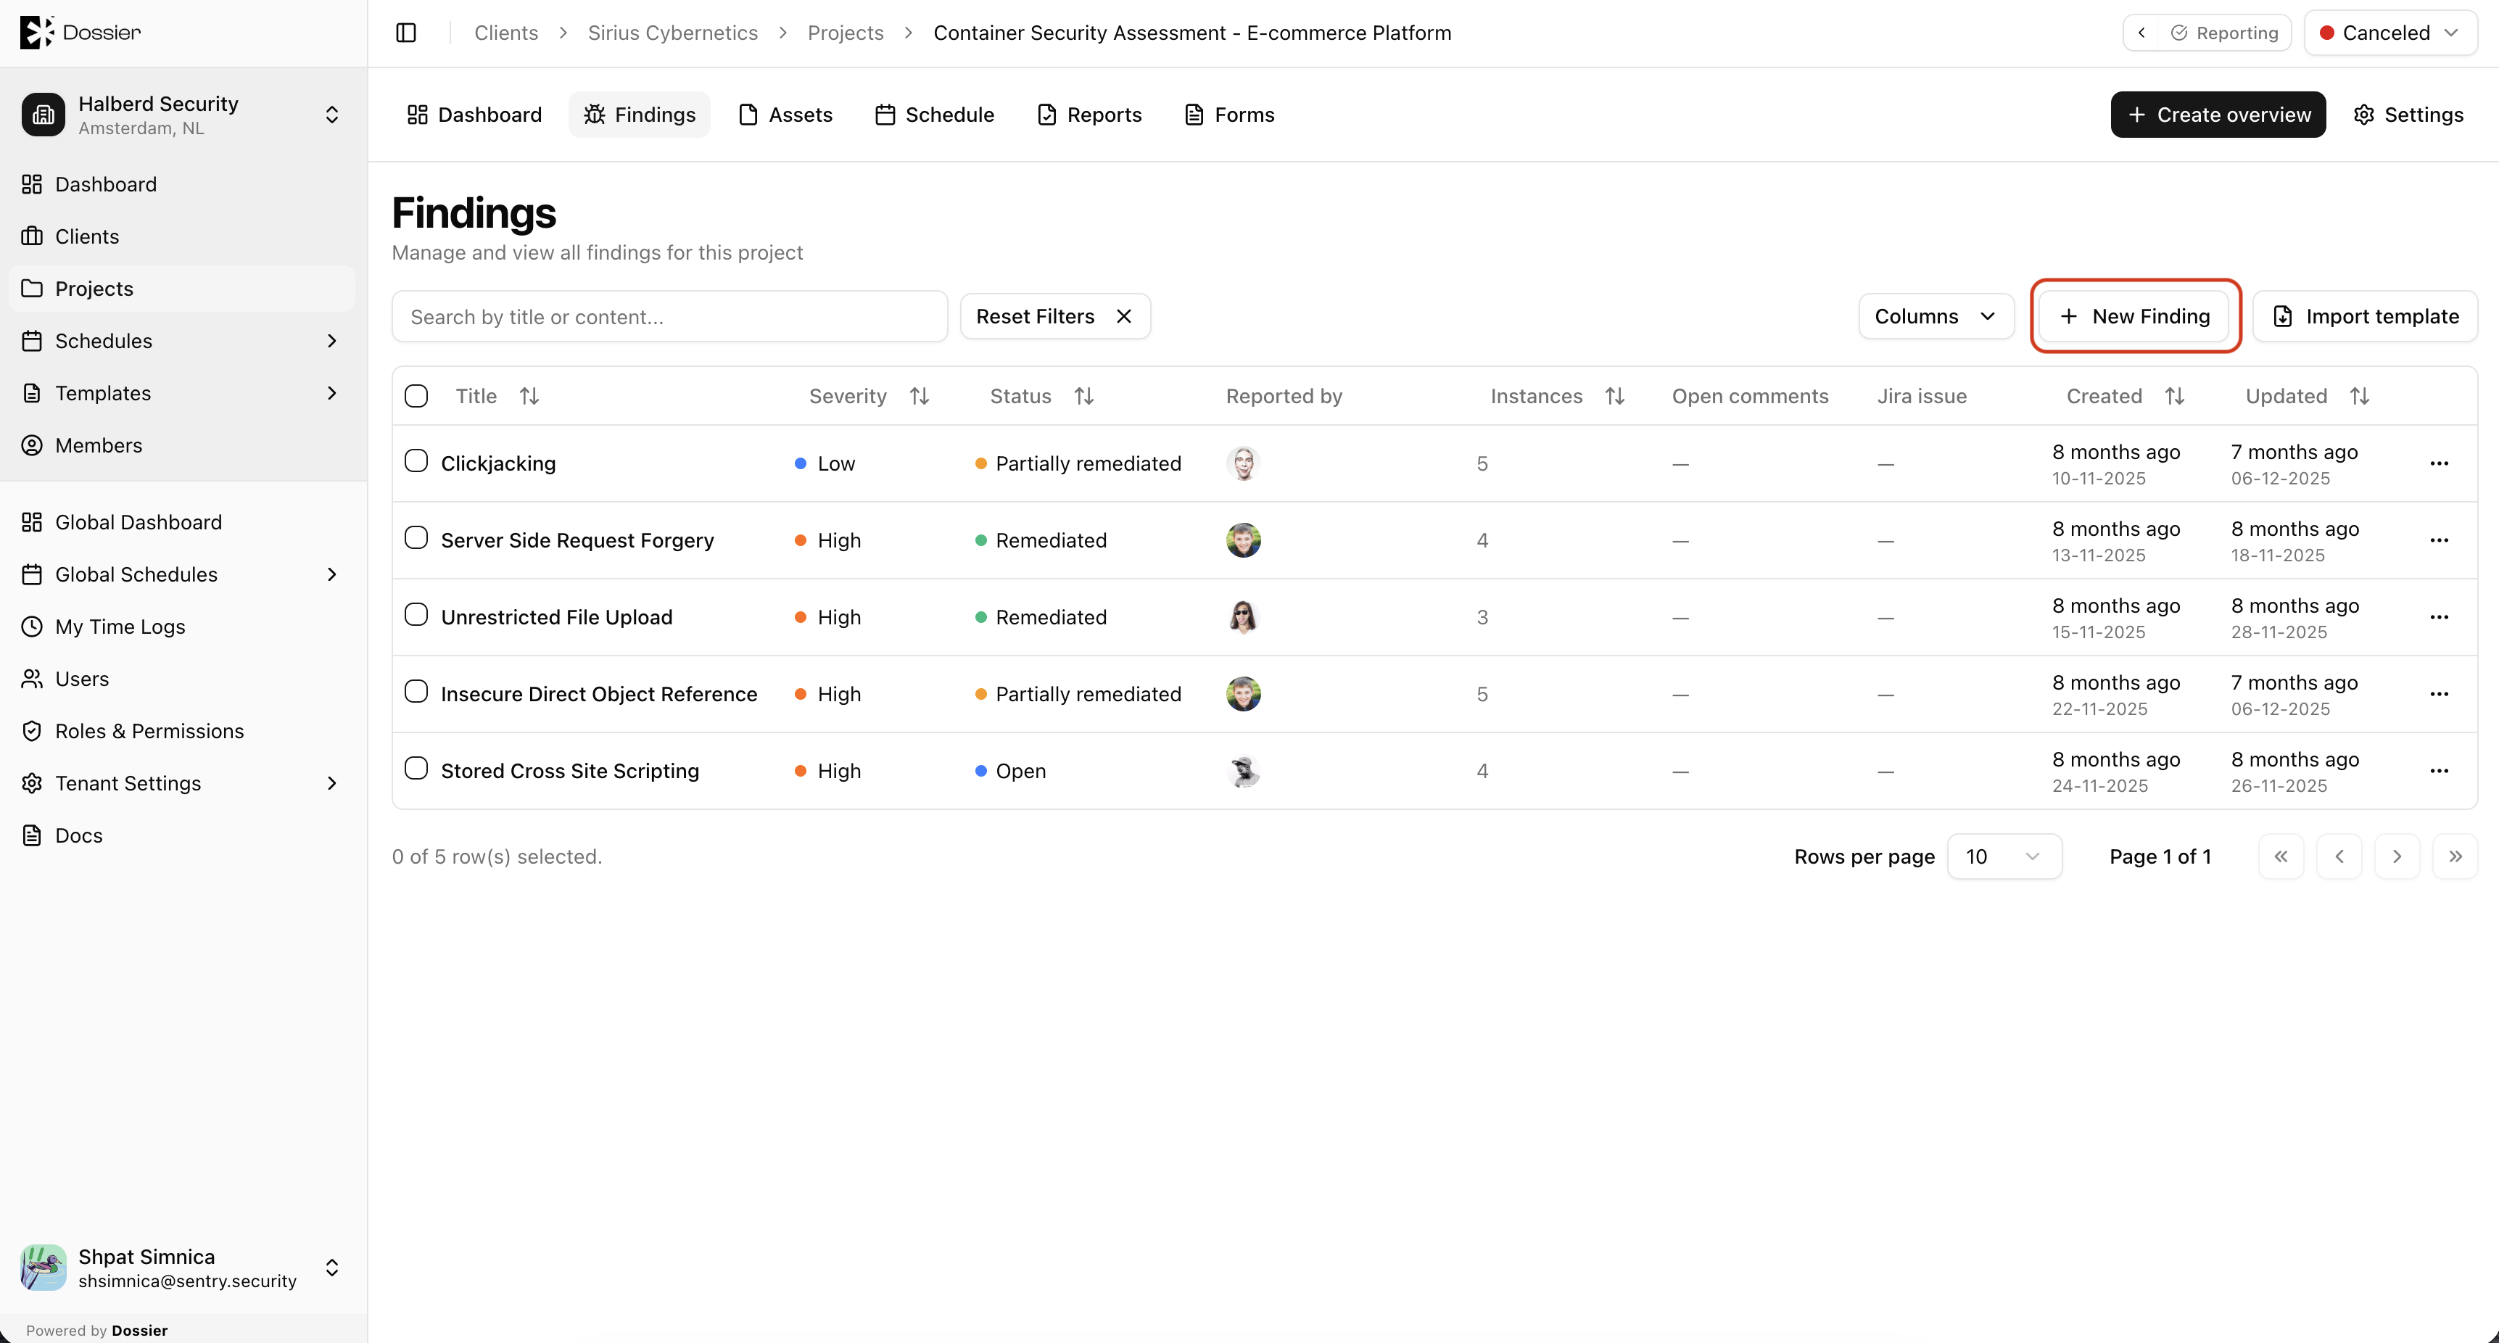Sort by Severity column arrows
This screenshot has height=1343, width=2499.
[x=920, y=396]
